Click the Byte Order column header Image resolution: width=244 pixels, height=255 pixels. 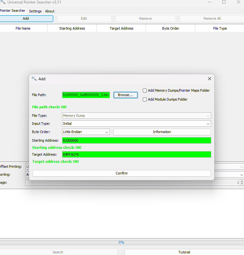[x=171, y=28]
